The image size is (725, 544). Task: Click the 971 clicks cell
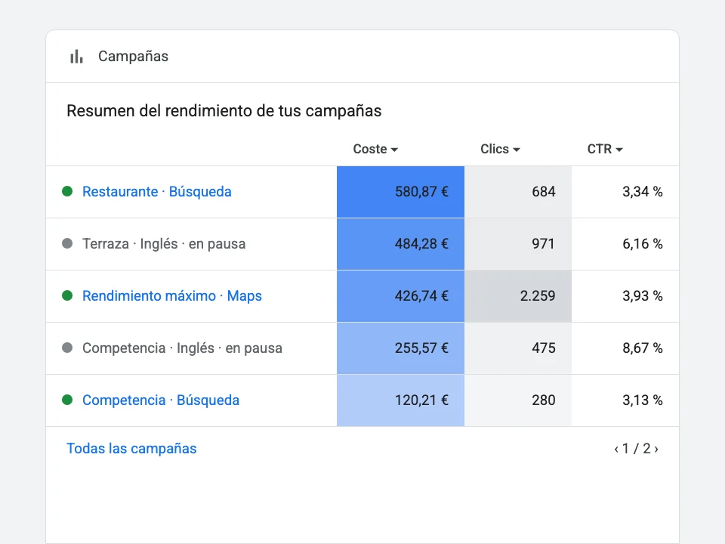(x=518, y=244)
